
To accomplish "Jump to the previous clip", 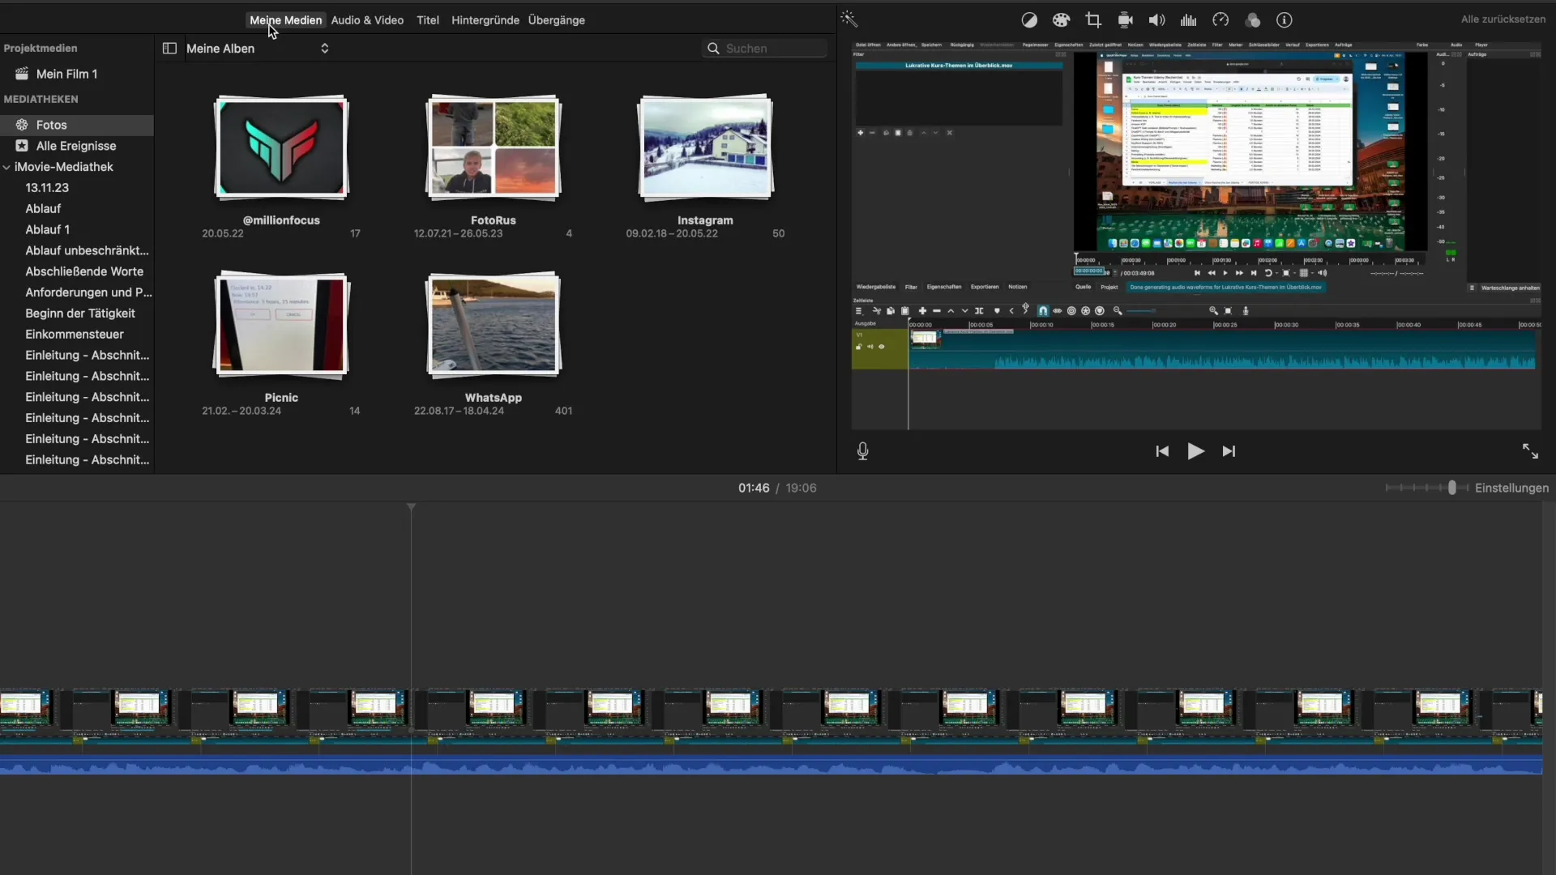I will [1162, 451].
